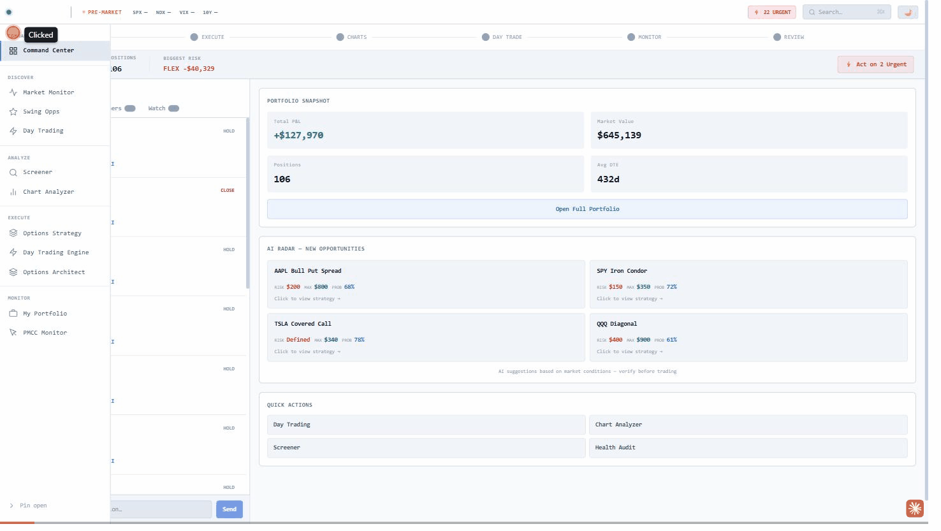Go to the CHARTS workflow step

click(351, 37)
